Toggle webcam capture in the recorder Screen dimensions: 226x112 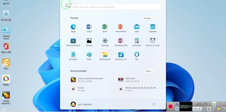(x=204, y=109)
